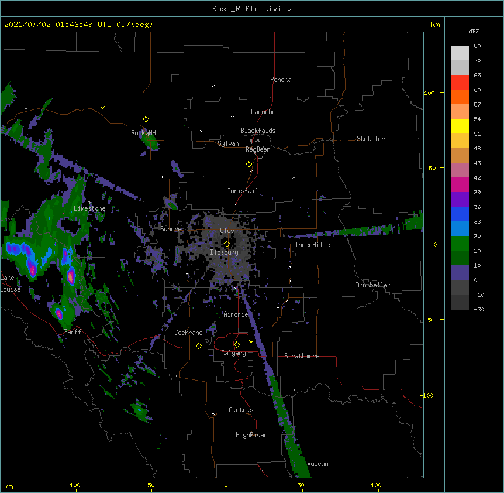Click the yellow diamond marker near RockyMH
The width and height of the screenshot is (504, 493).
146,119
